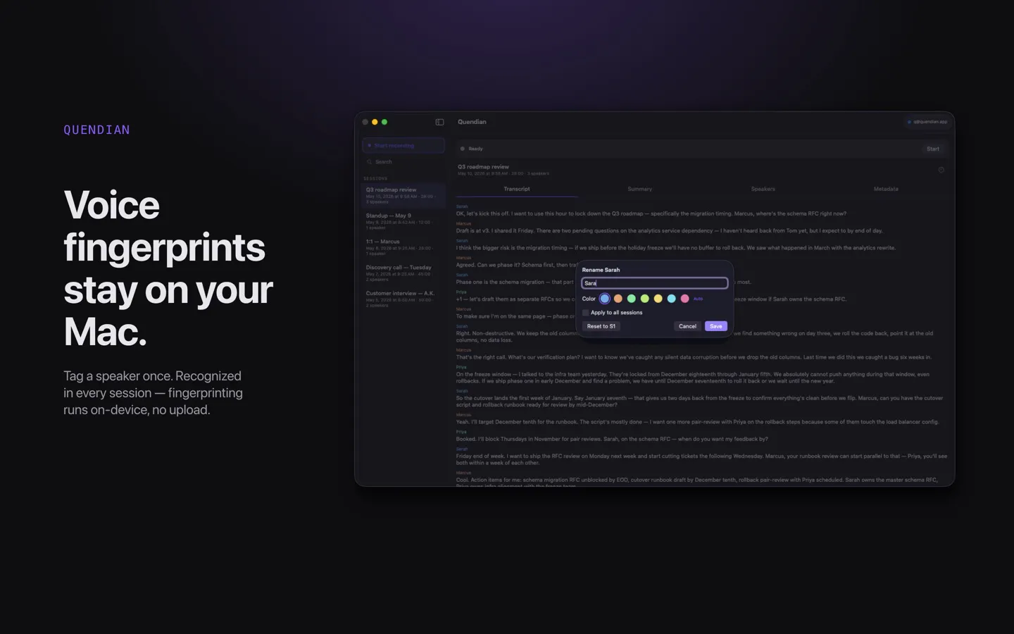
Task: Click the Priya label above "On the freeze window"
Action: [461, 367]
